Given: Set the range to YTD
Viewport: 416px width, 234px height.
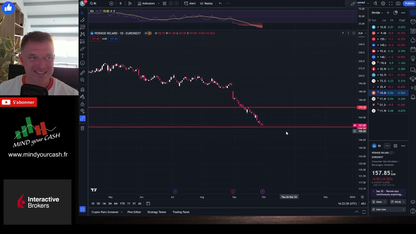Looking at the screenshot, I should click(x=122, y=203).
